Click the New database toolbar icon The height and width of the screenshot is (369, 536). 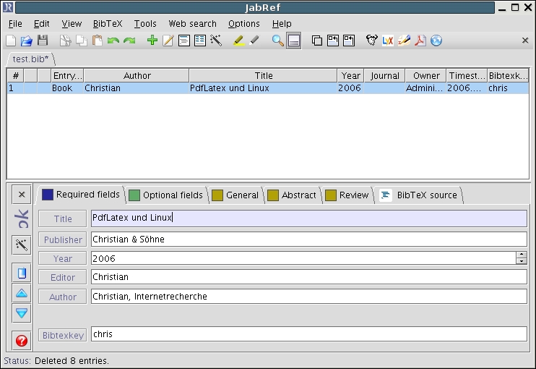11,41
